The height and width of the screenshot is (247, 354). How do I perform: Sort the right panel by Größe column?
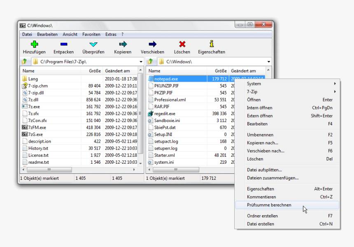pyautogui.click(x=218, y=71)
